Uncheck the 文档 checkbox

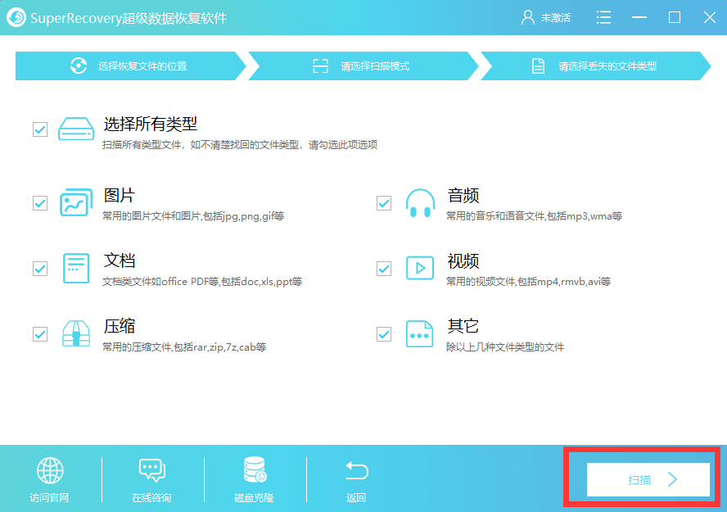(40, 269)
